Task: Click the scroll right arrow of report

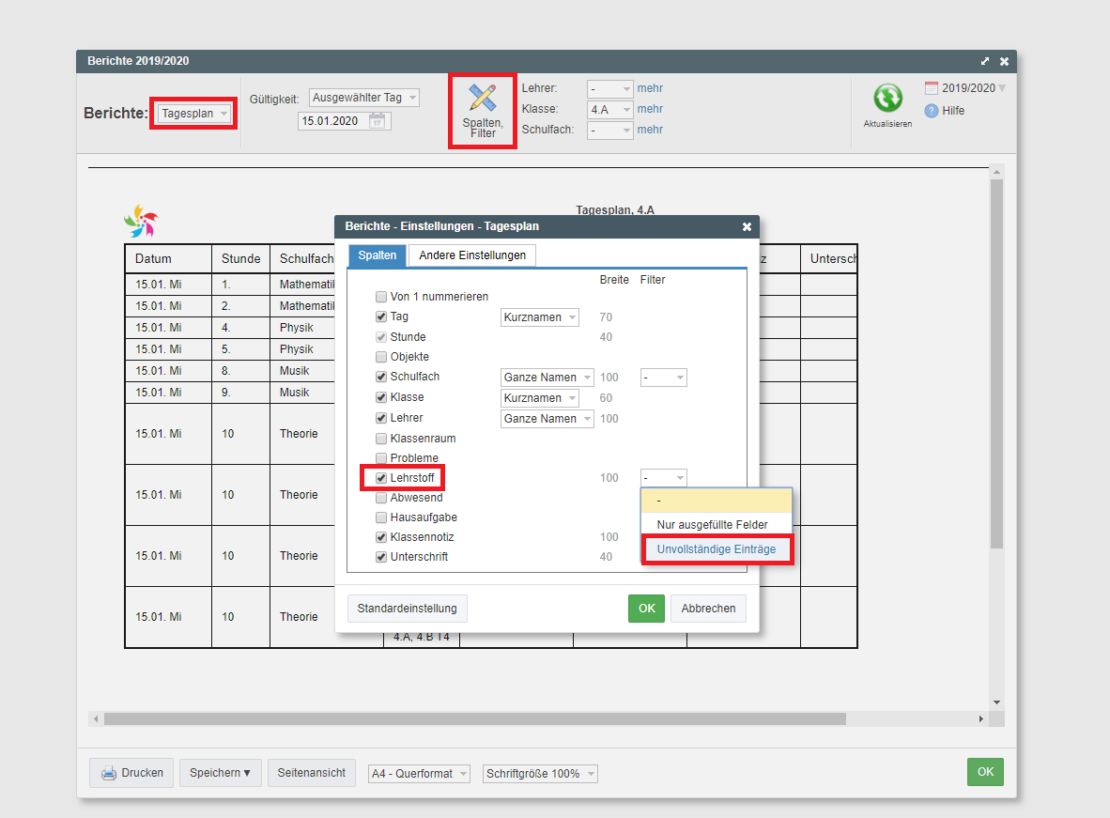Action: [981, 718]
